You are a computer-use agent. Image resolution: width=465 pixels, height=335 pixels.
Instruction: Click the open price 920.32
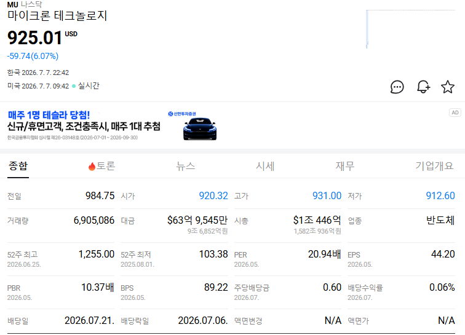(213, 195)
